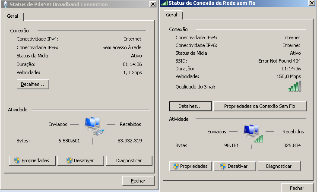Click Qualidade do Sinal label
Screen dimensions: 317x192
195,87
